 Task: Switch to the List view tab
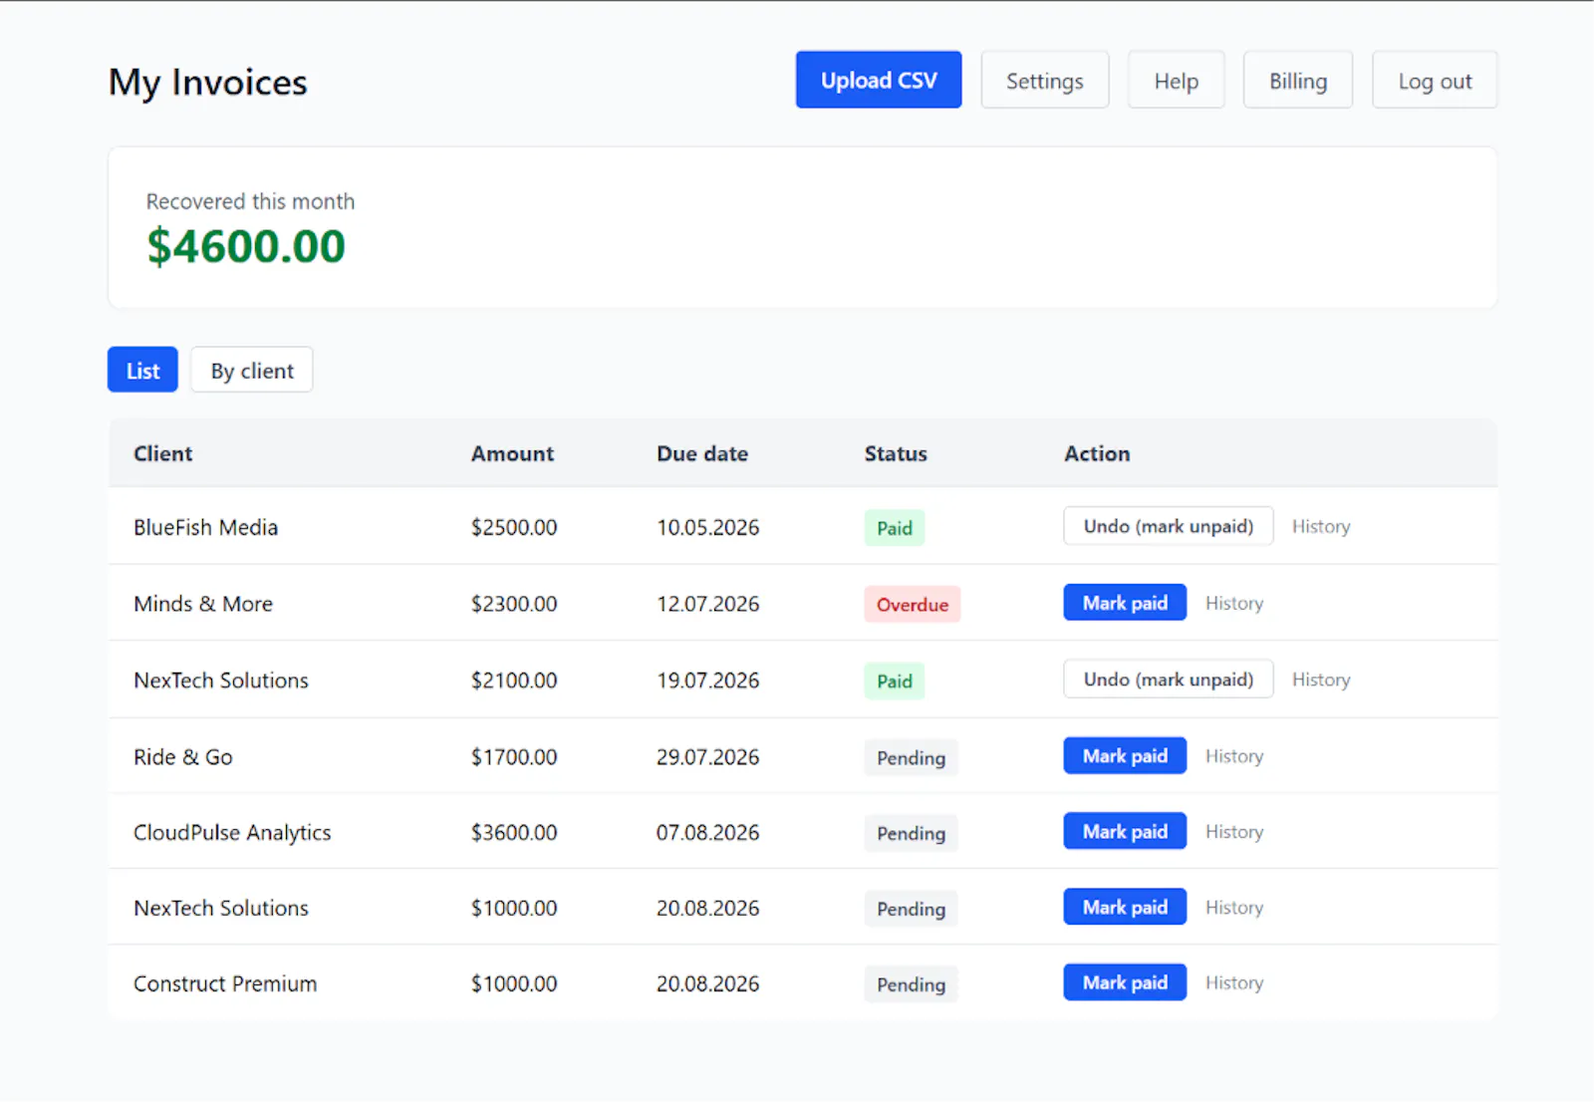pyautogui.click(x=142, y=370)
